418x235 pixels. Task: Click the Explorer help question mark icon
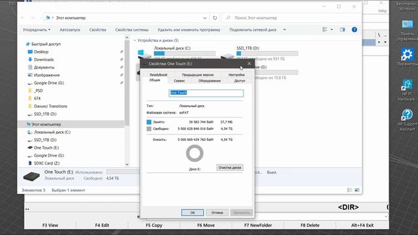coord(354,29)
